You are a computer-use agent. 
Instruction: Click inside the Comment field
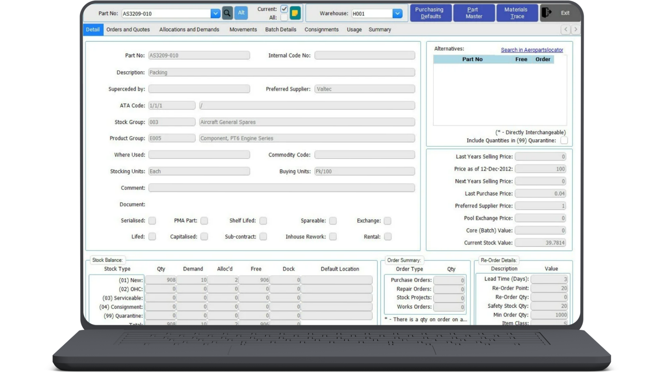pos(281,188)
